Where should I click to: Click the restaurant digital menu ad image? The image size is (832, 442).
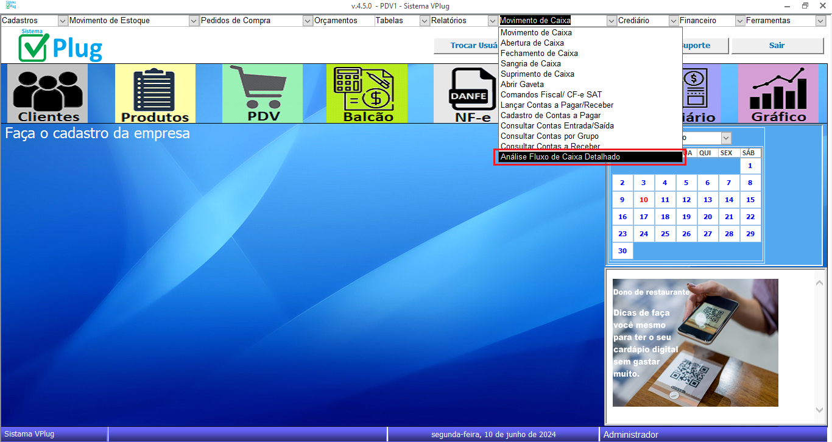(x=695, y=342)
